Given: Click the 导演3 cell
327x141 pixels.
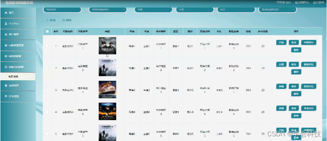Looking at the screenshot, I should (132, 90).
